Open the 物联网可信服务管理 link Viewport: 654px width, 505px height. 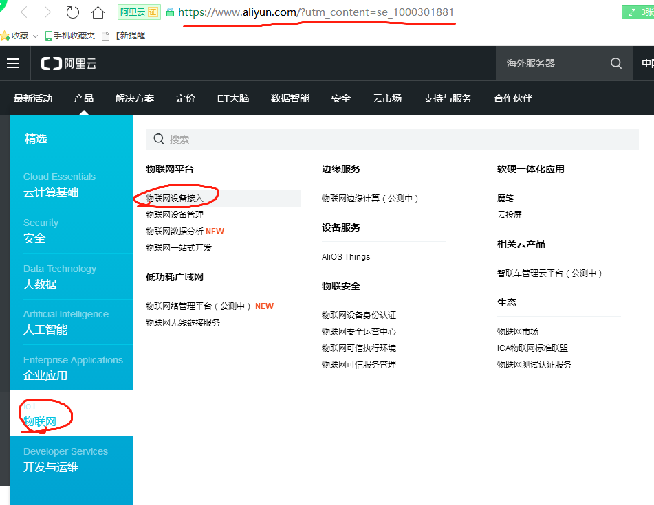(359, 365)
